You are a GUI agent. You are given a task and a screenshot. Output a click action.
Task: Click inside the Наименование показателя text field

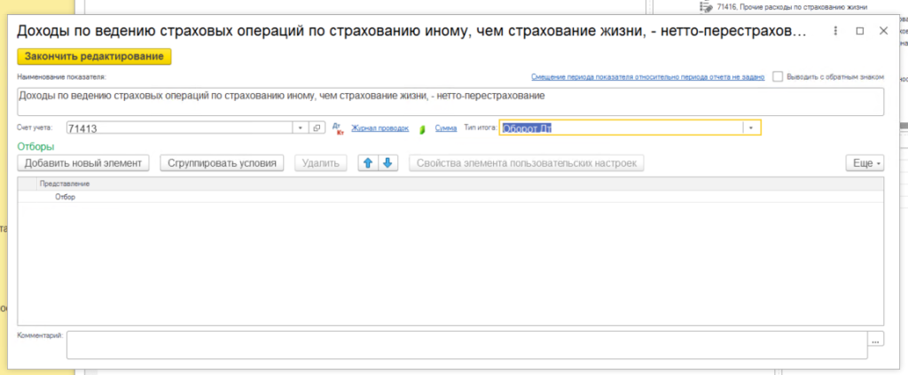[x=450, y=101]
